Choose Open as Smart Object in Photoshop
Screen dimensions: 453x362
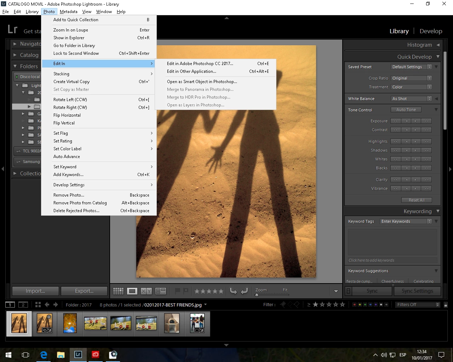point(215,82)
